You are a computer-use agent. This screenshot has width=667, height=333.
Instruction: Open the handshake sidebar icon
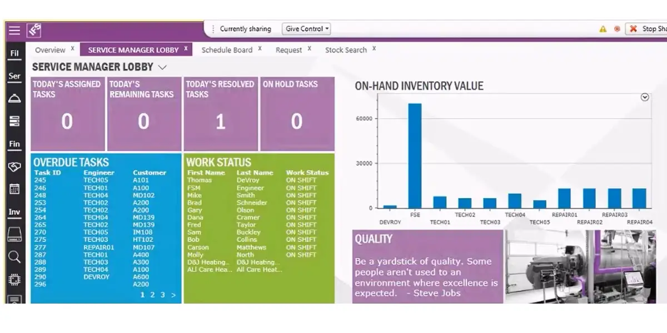pos(14,167)
